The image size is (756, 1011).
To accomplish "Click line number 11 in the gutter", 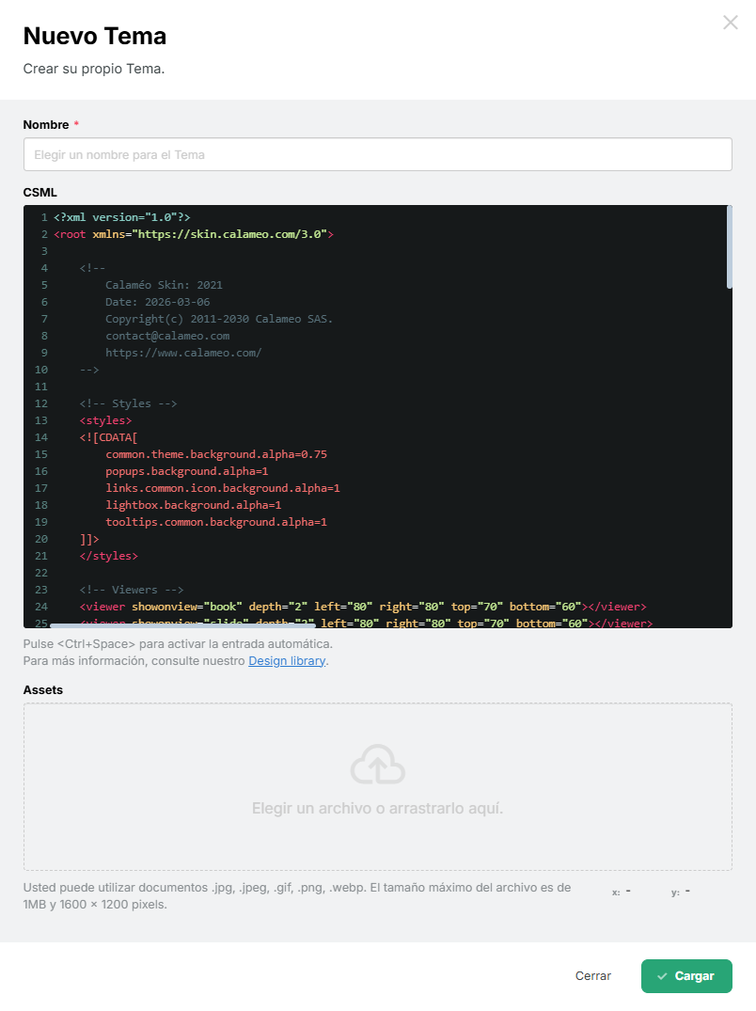I will [41, 387].
